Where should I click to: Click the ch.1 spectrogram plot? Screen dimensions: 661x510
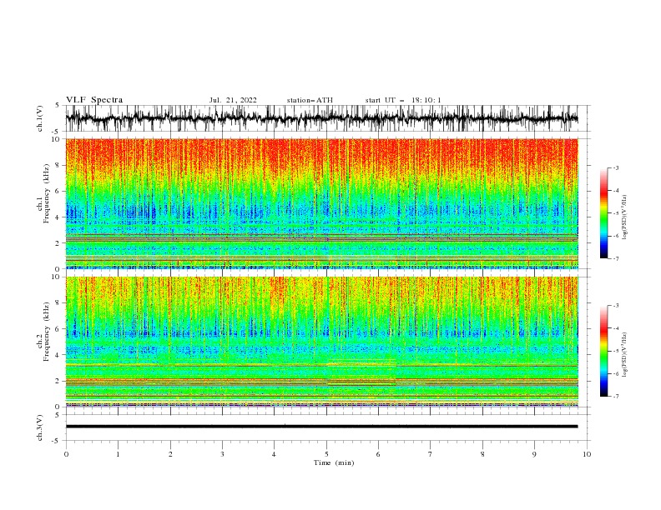(321, 203)
